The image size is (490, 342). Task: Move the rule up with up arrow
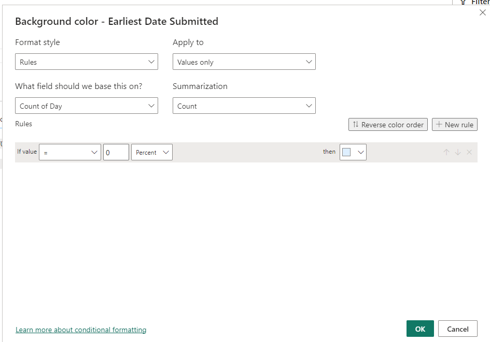coord(446,152)
